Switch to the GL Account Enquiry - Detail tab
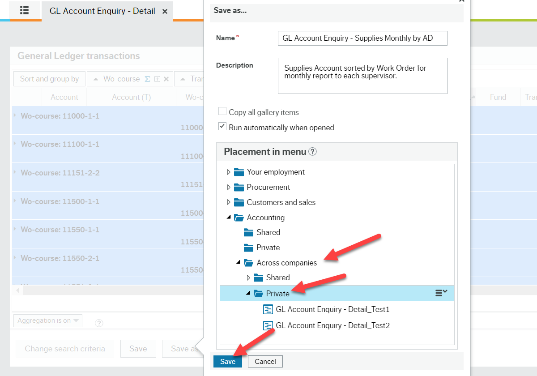This screenshot has height=376, width=537. click(102, 11)
